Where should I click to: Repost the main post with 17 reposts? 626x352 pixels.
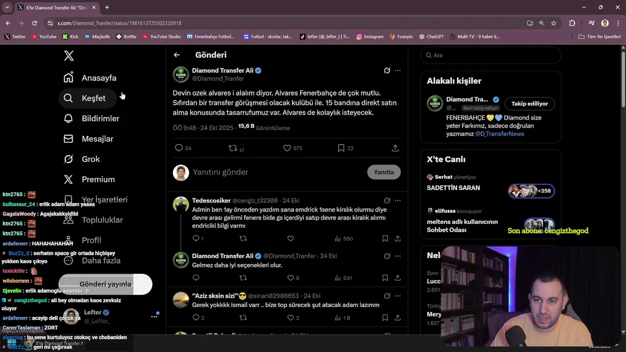tap(236, 148)
